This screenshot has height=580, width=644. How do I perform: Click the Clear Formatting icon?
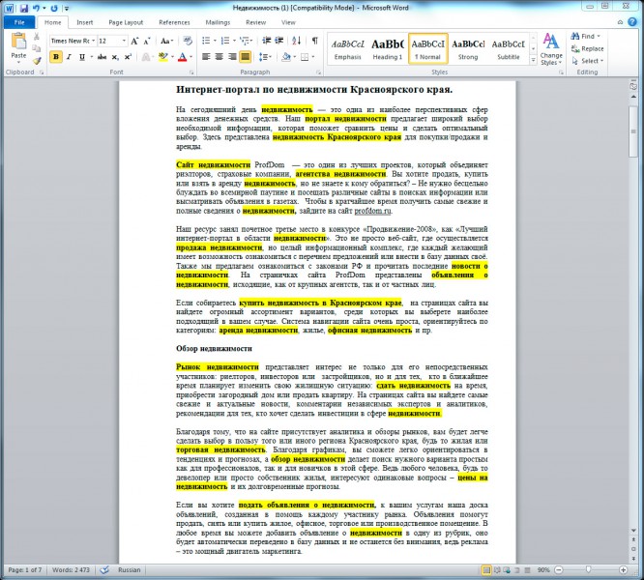188,41
